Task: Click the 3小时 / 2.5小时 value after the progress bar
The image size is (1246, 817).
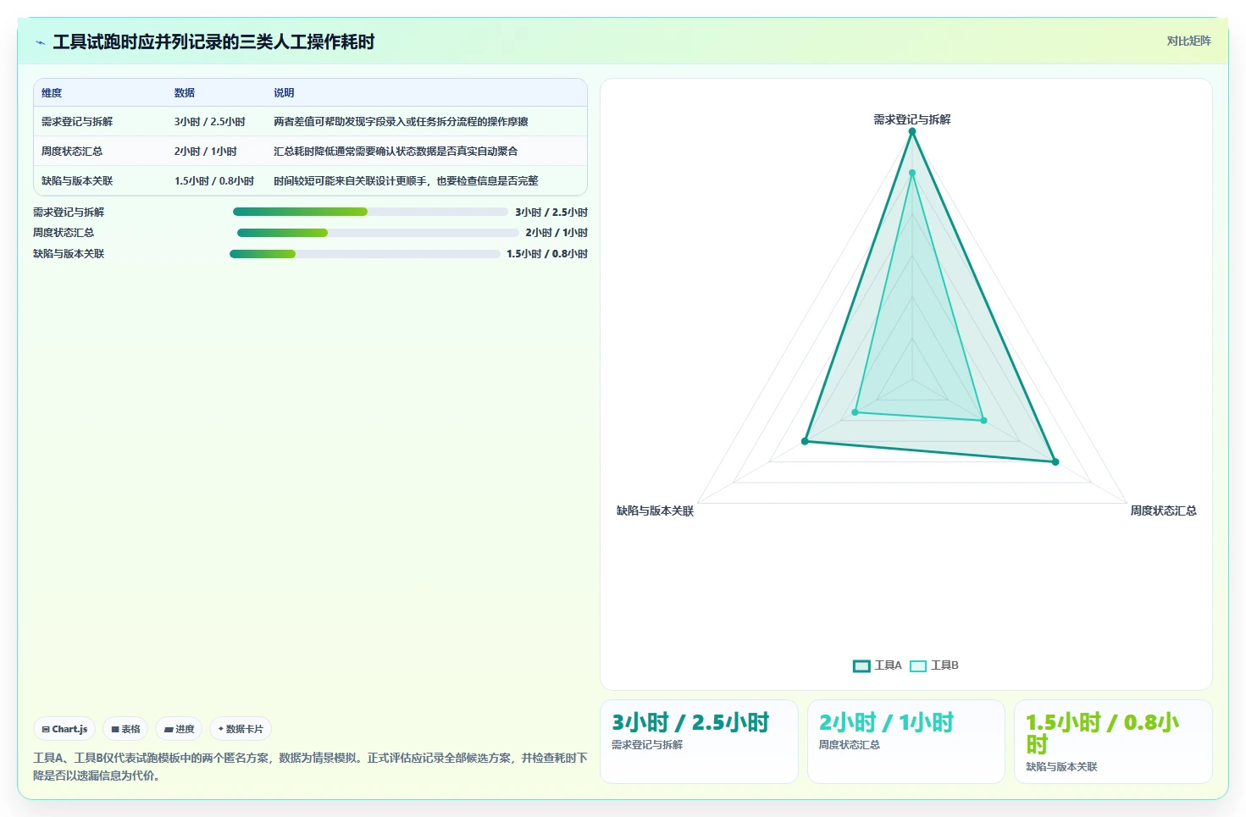Action: [x=551, y=213]
